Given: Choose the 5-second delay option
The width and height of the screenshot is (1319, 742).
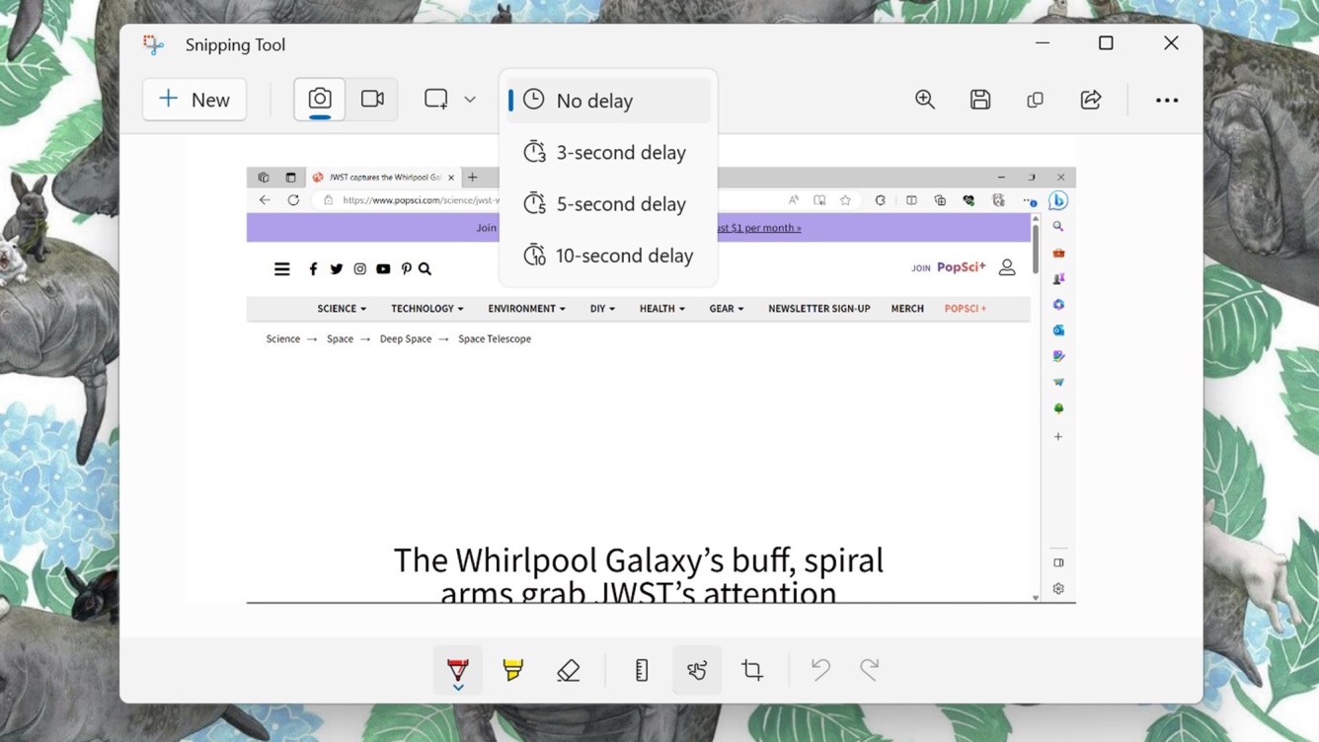Looking at the screenshot, I should coord(605,203).
